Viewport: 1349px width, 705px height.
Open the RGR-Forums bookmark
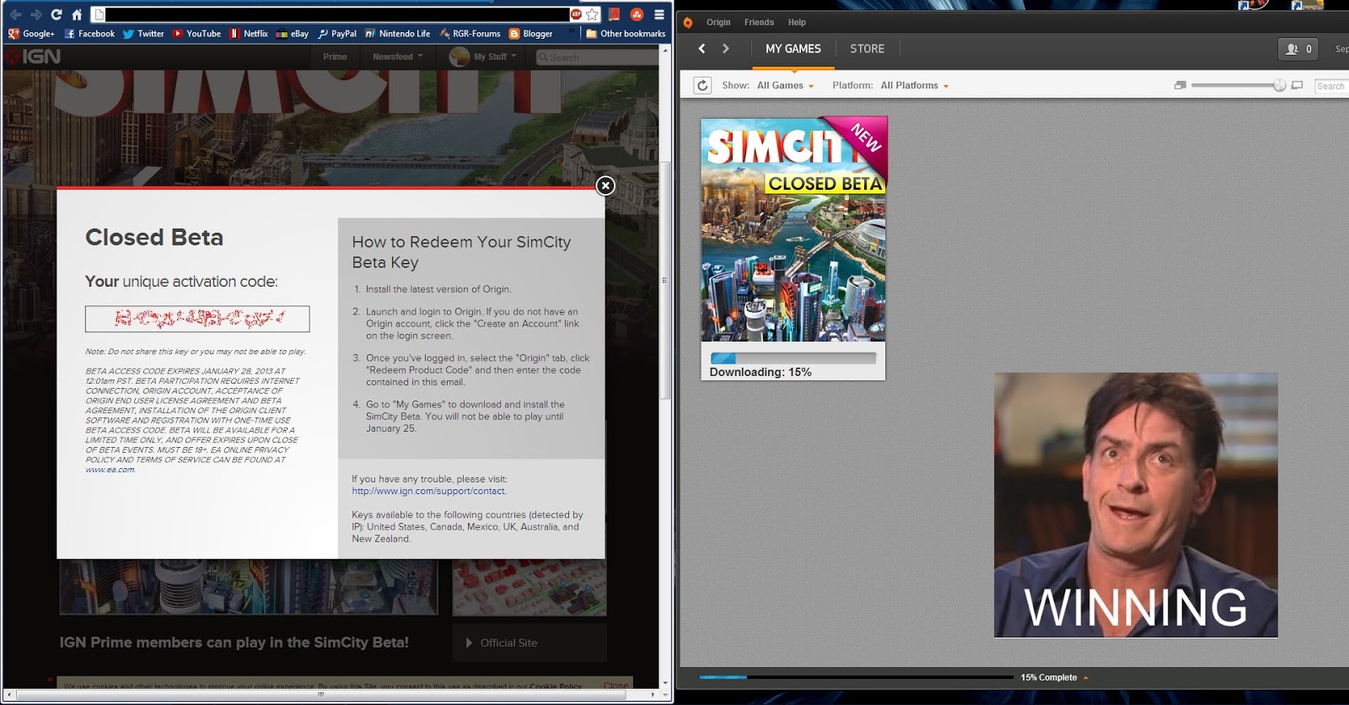coord(470,34)
